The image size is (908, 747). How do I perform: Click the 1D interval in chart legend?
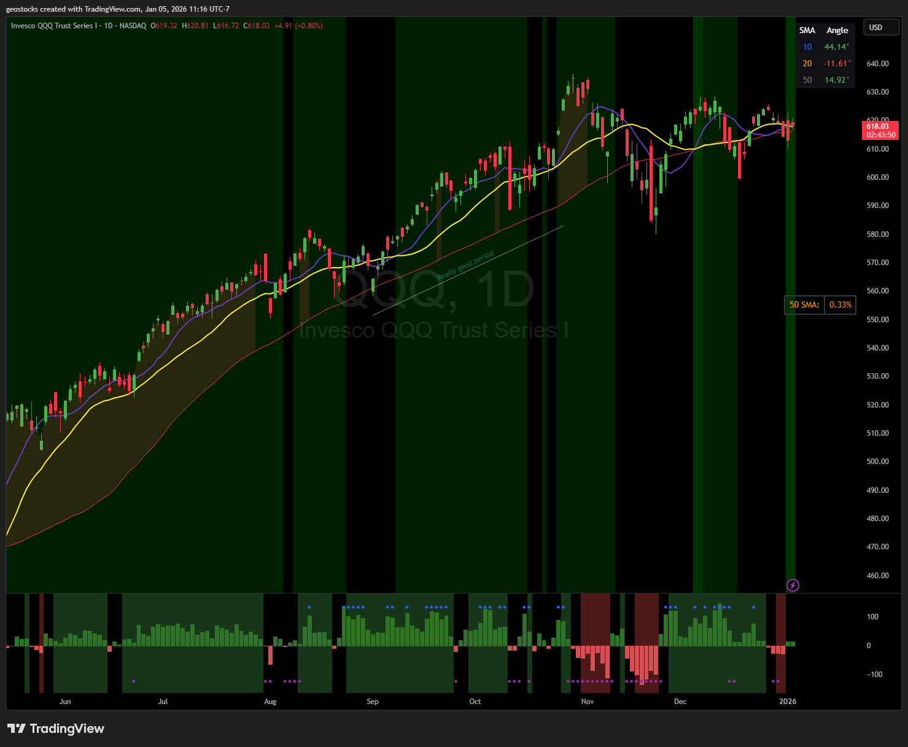pos(109,26)
